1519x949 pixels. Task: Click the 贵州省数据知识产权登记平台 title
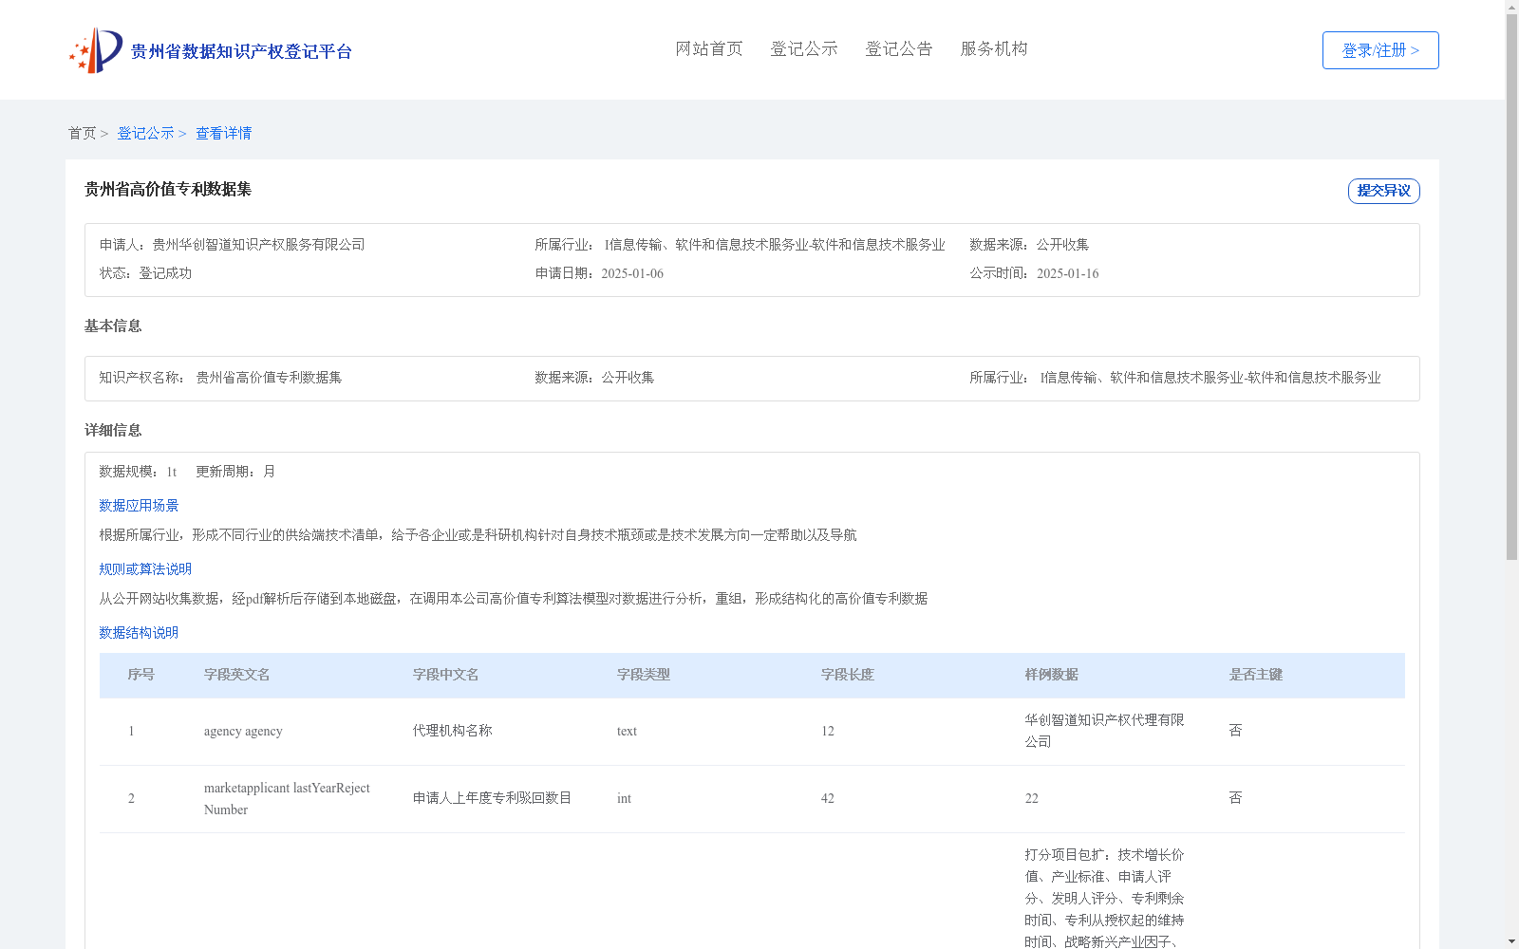coord(241,51)
